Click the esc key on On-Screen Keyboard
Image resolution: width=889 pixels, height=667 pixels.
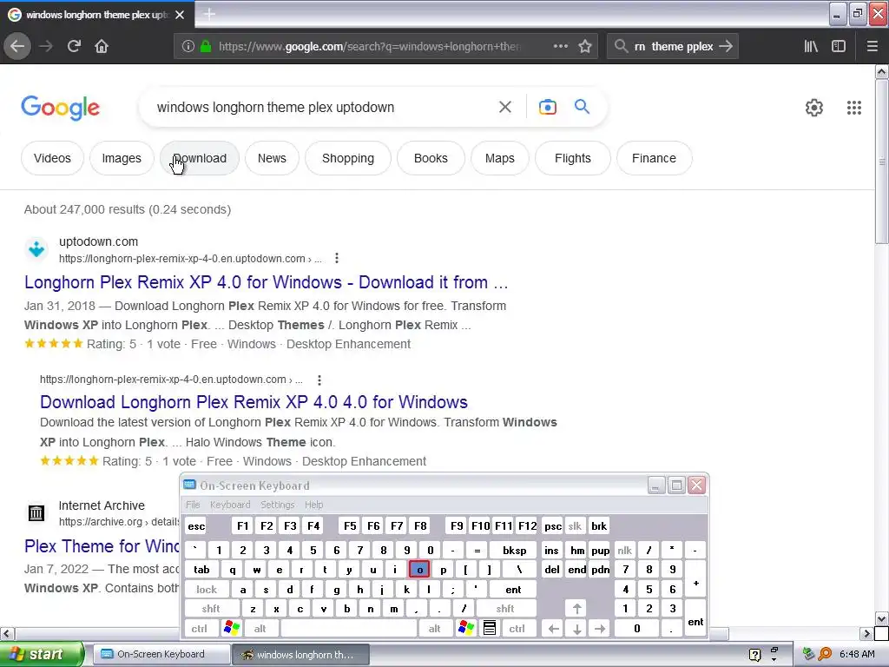(196, 526)
